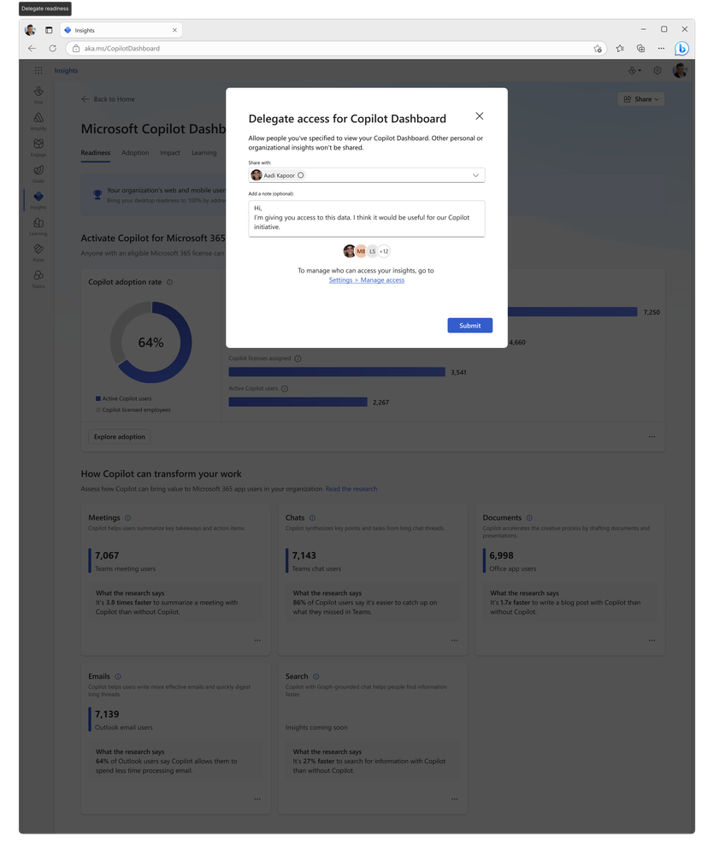The width and height of the screenshot is (714, 854).
Task: Show info for Copilot adoption rate
Action: pos(169,282)
